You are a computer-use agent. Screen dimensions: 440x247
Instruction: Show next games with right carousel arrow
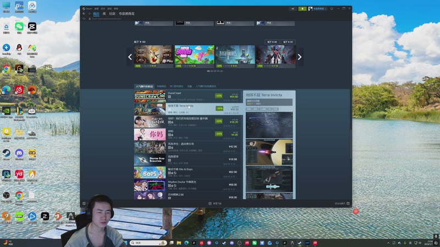[300, 57]
